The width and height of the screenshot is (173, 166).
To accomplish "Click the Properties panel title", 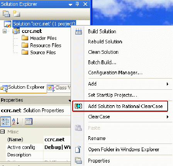I will (12, 100).
